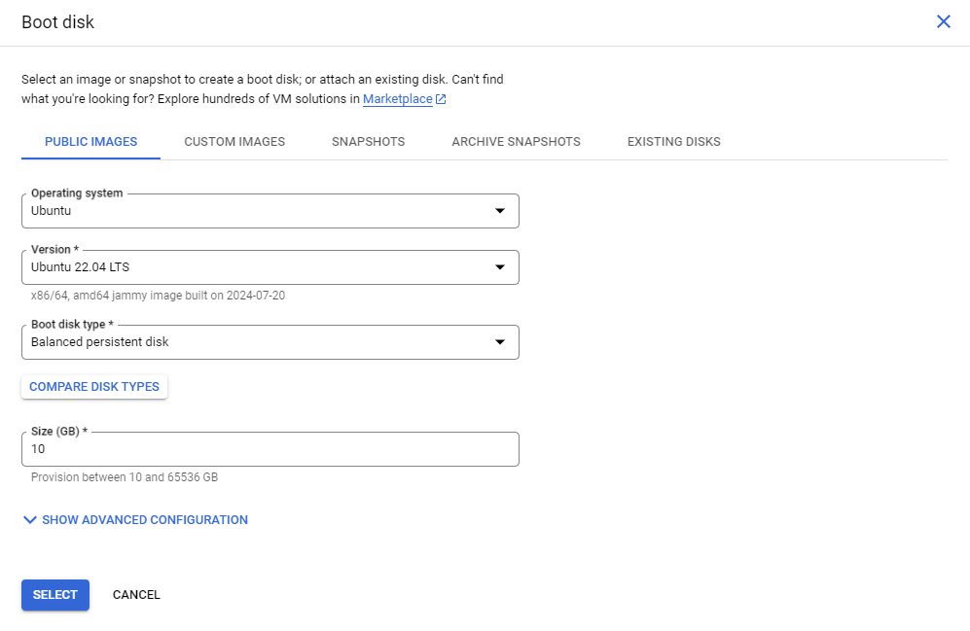Click the arrow icon in Operating system field

[500, 211]
